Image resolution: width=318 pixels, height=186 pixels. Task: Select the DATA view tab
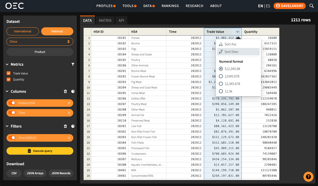(x=87, y=20)
